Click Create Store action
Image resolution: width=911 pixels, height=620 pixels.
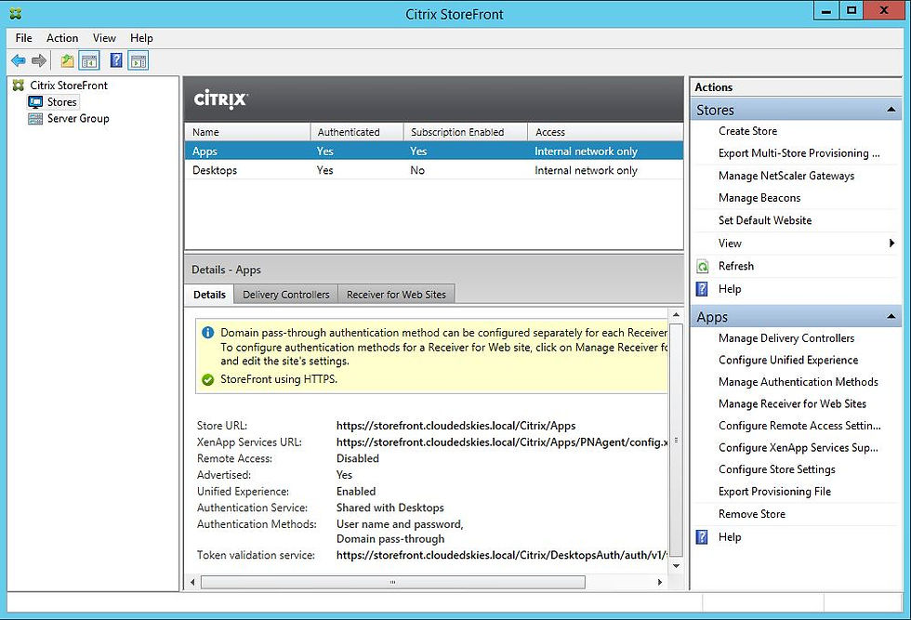[x=747, y=131]
